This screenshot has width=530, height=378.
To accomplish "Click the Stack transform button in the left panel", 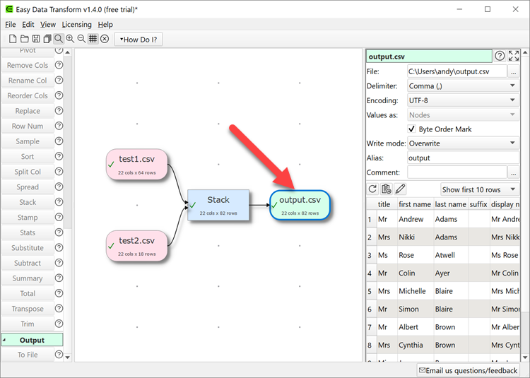I will [28, 202].
